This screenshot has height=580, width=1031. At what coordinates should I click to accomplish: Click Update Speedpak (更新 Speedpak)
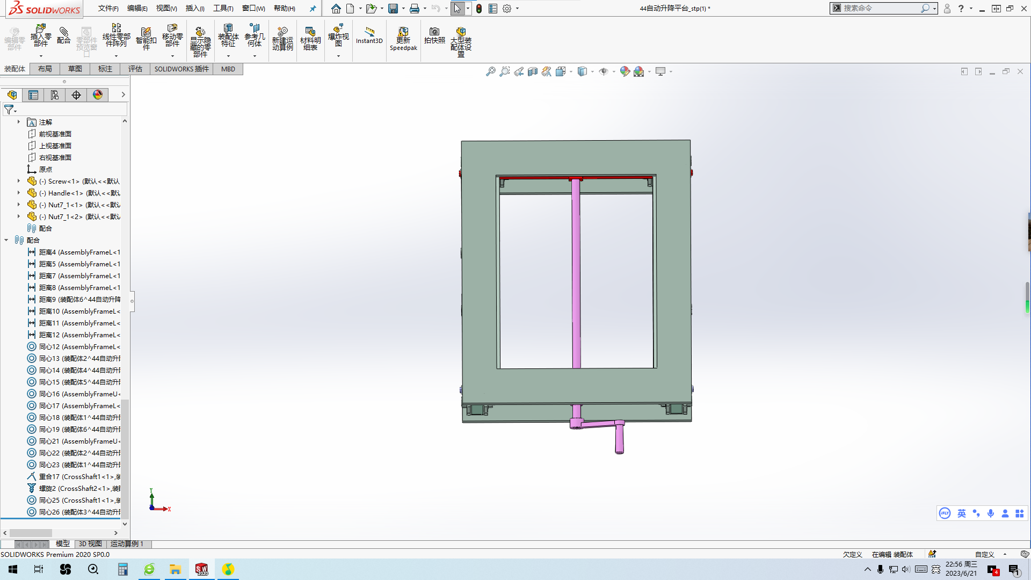(403, 39)
